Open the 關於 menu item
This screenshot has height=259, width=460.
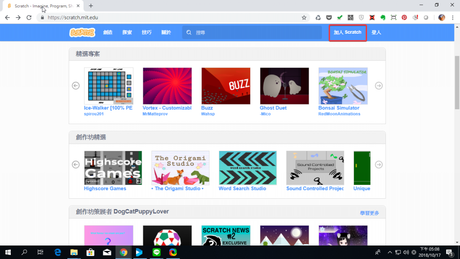[x=166, y=32]
